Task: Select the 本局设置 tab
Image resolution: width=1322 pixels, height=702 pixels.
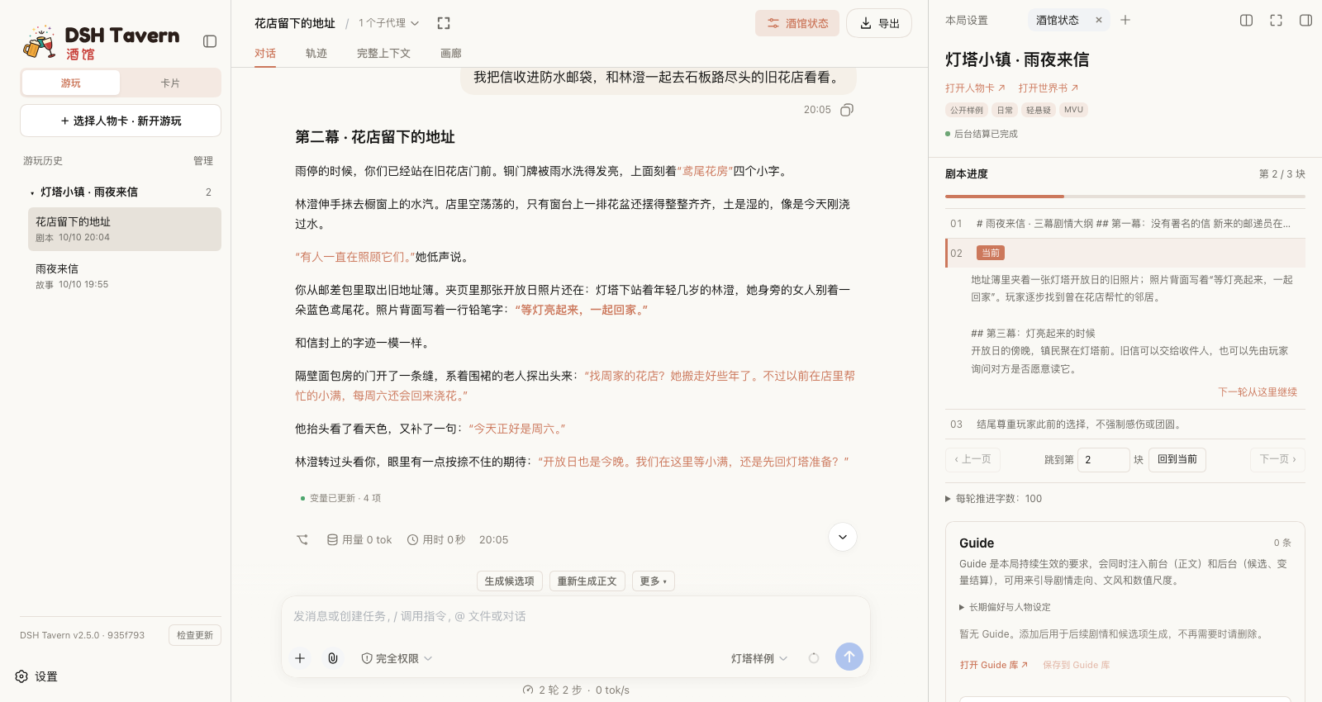Action: [967, 21]
